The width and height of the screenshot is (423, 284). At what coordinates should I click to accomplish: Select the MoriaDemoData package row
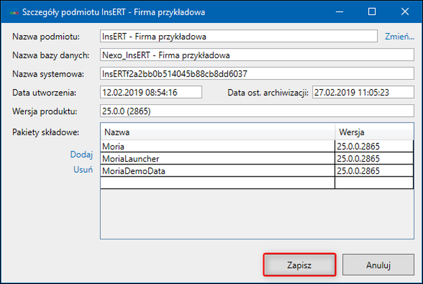click(217, 171)
